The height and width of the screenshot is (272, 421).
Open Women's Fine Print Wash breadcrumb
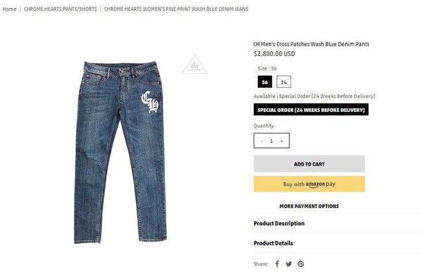click(176, 9)
